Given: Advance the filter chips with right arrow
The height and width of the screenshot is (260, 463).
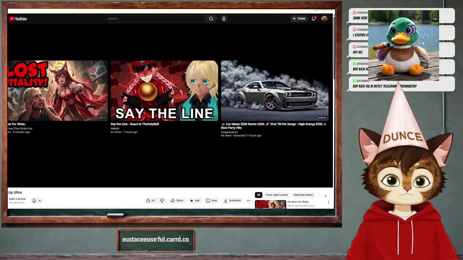Looking at the screenshot, I should coord(325,196).
